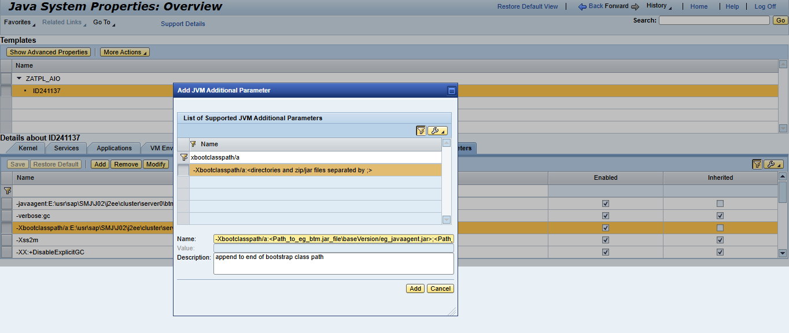
Task: Open wrench settings in details table toolbar
Action: point(773,164)
